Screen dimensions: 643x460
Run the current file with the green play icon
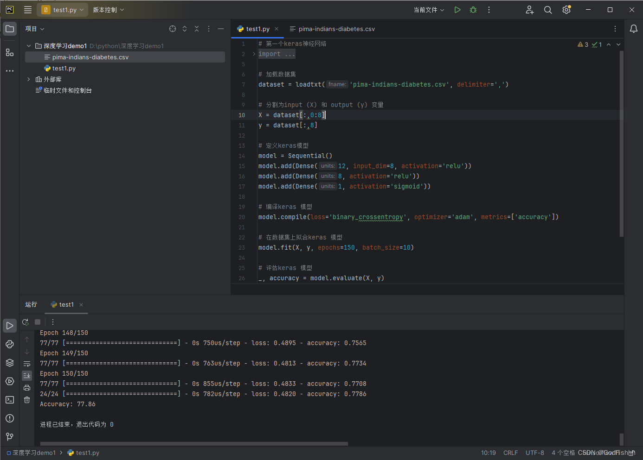click(457, 10)
